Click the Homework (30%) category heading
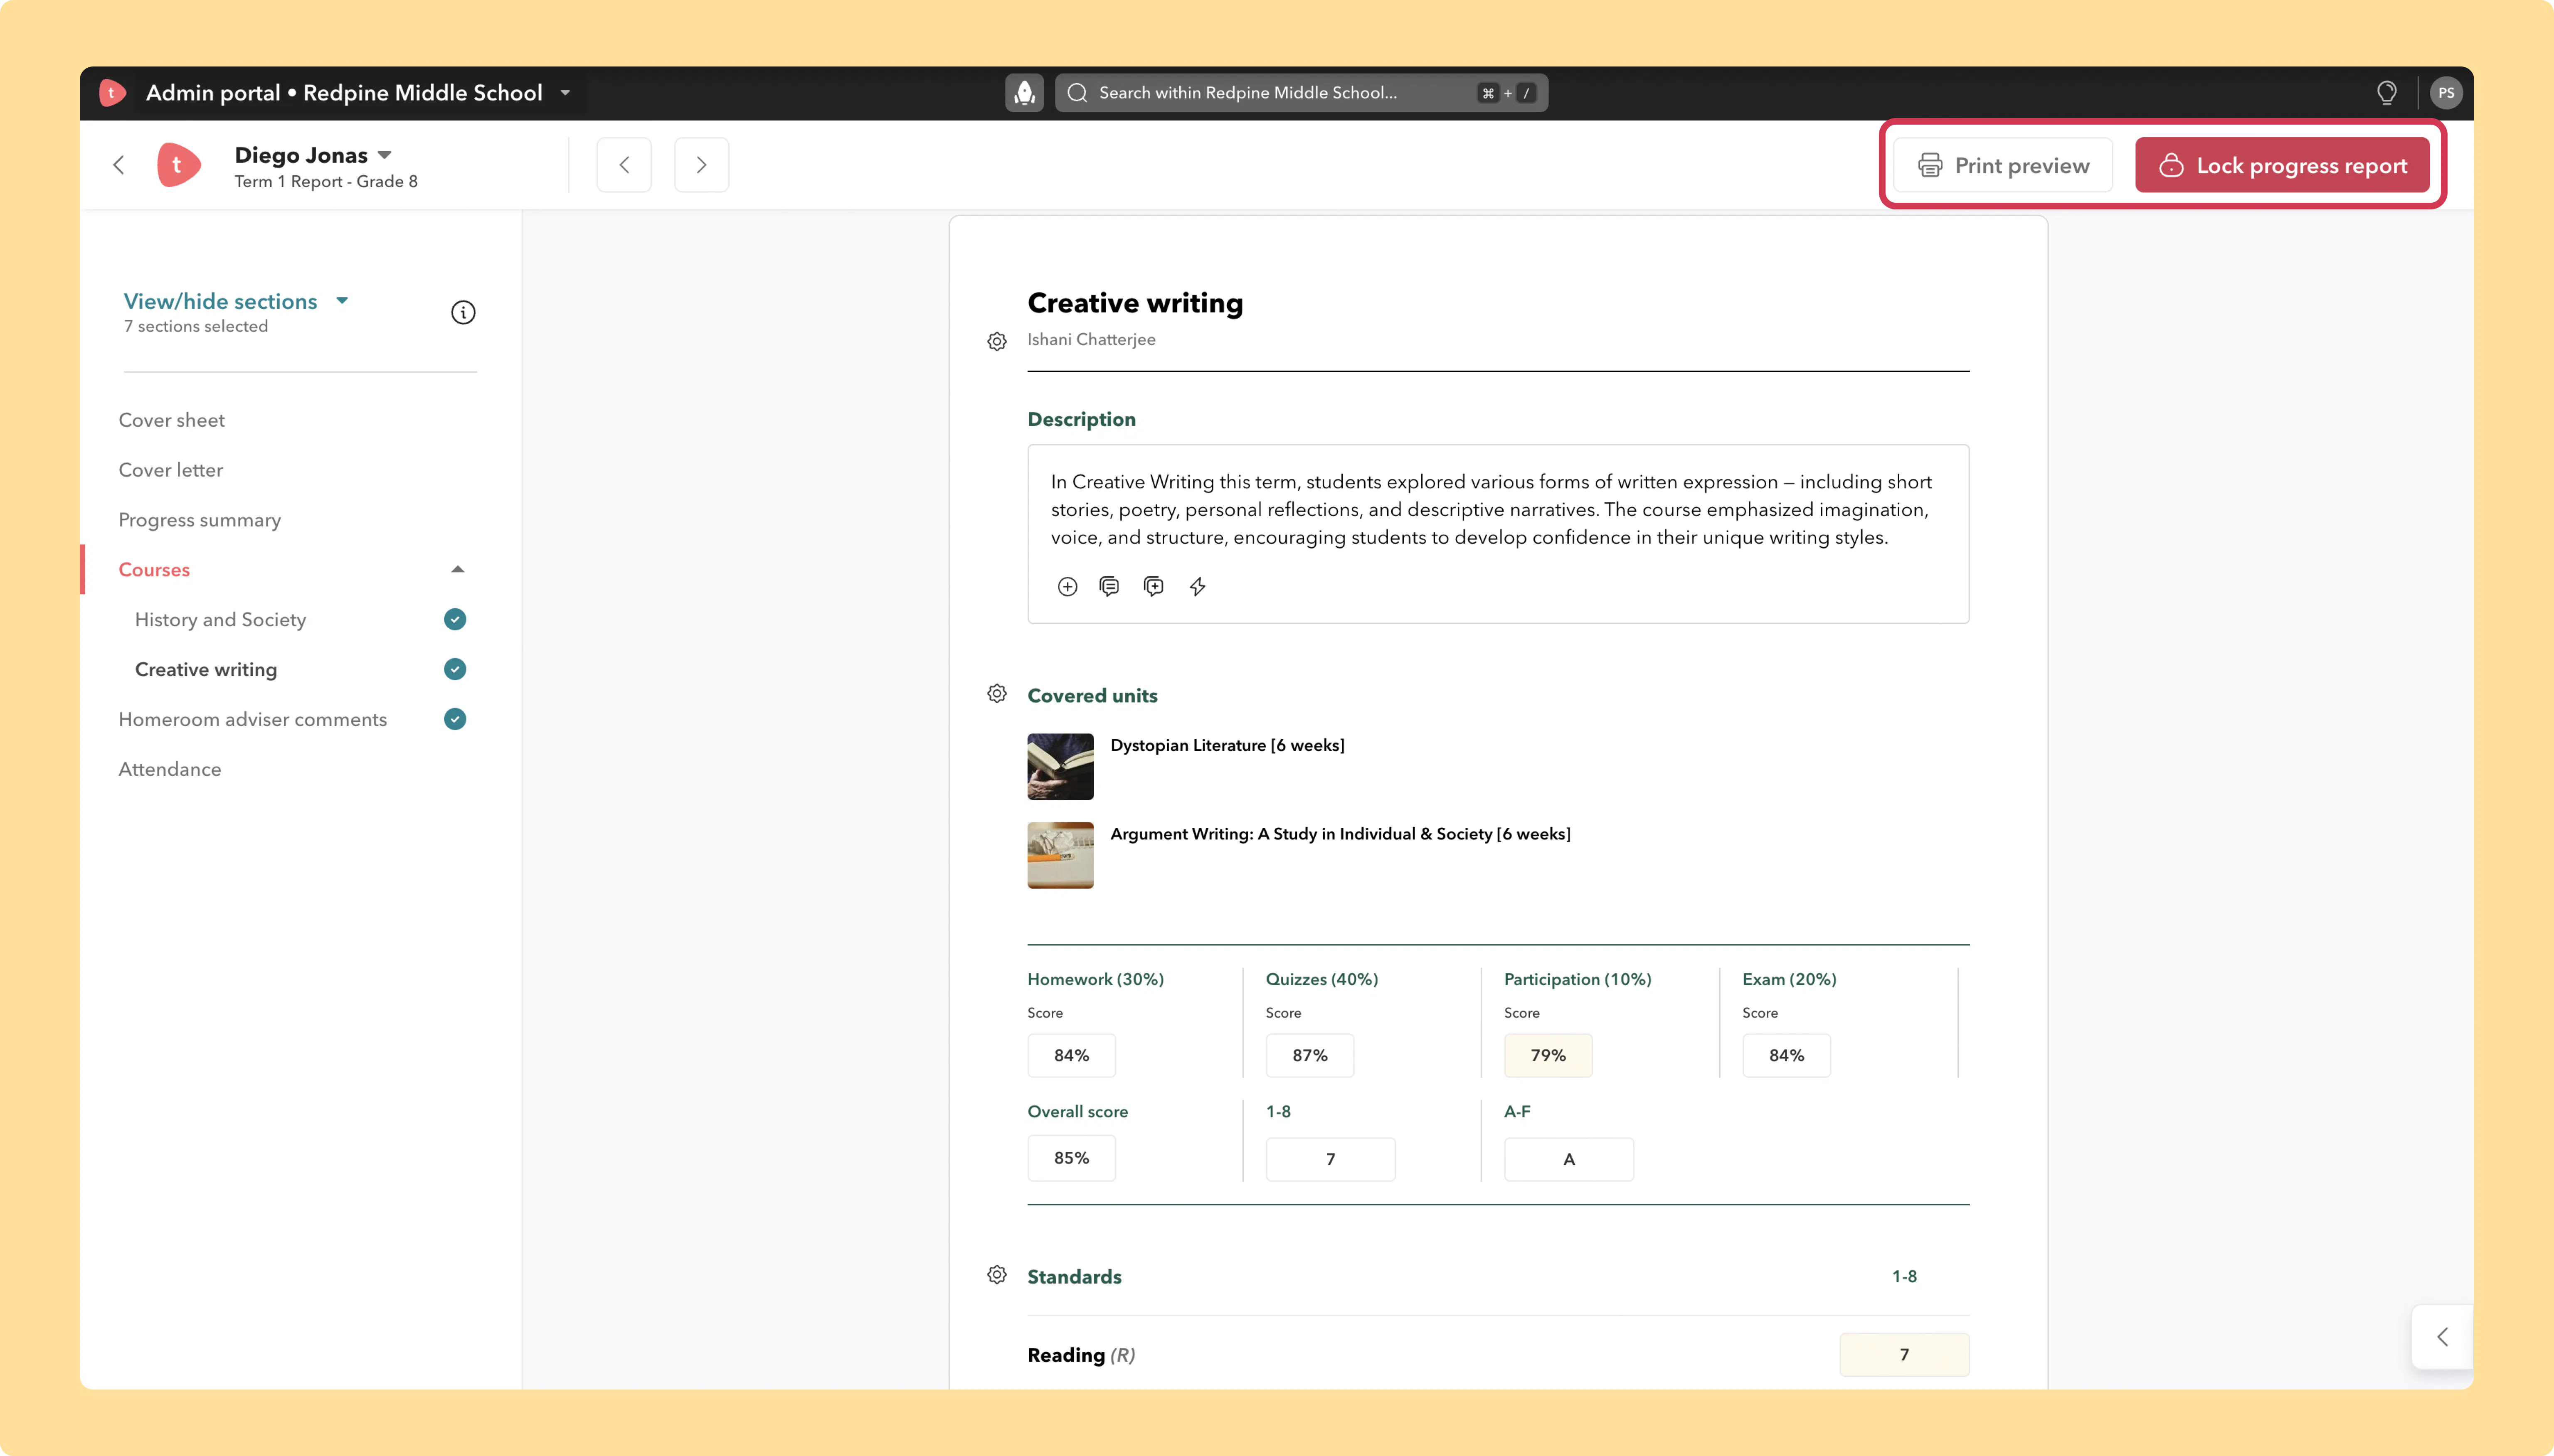 (1095, 980)
